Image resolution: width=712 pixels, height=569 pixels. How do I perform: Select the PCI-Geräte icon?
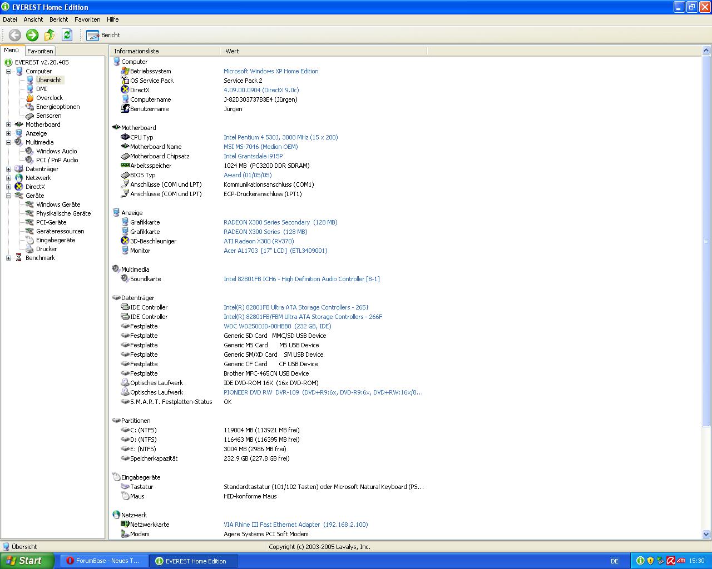29,222
